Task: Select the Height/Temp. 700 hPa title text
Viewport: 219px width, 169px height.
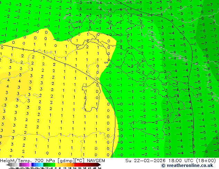Action: coord(28,161)
